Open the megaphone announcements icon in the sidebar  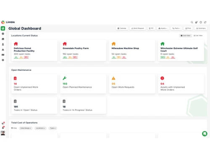[x=3, y=123]
